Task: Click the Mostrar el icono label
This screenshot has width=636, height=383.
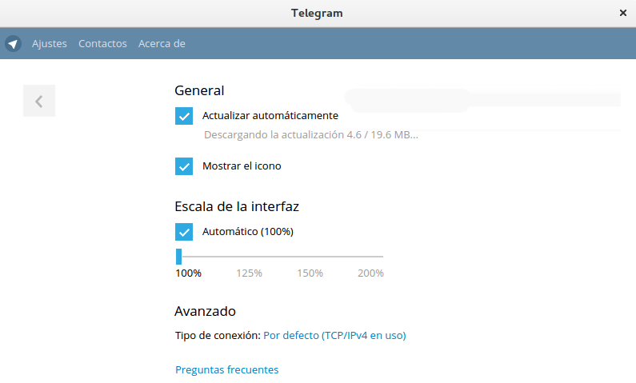Action: click(x=242, y=166)
